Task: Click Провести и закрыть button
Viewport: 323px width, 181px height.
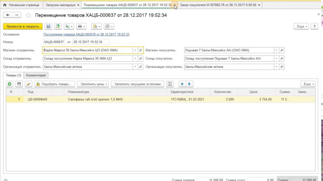Action: pyautogui.click(x=23, y=26)
